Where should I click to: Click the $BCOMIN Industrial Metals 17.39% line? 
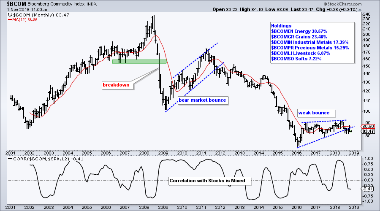pos(310,42)
